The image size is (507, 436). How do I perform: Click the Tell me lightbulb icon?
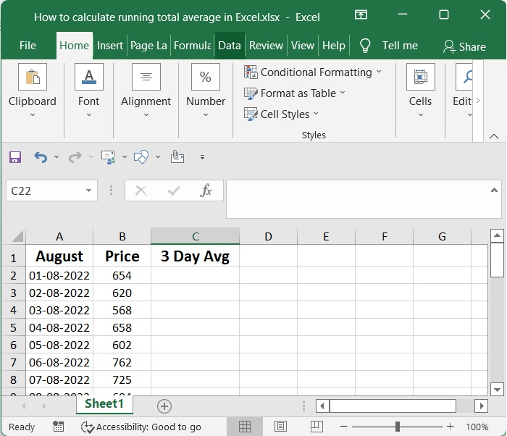click(366, 46)
